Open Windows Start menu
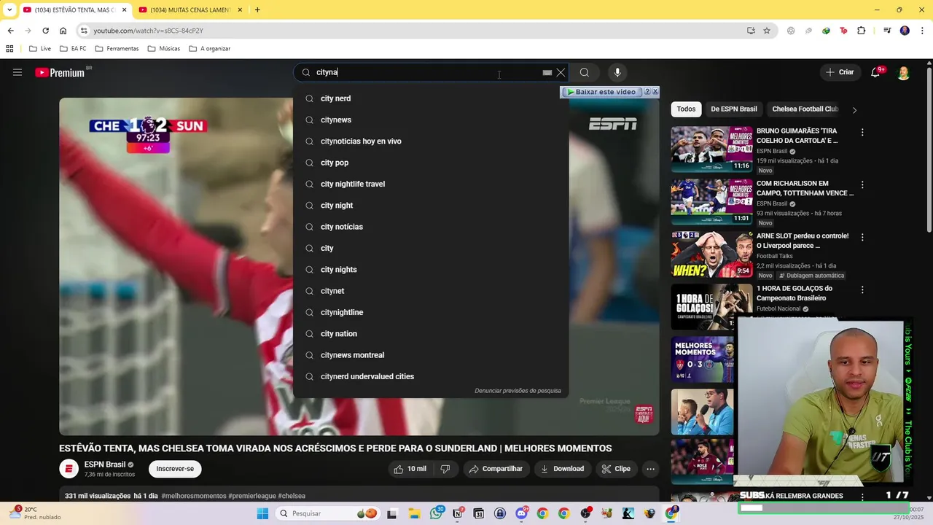The height and width of the screenshot is (525, 933). pos(262,513)
